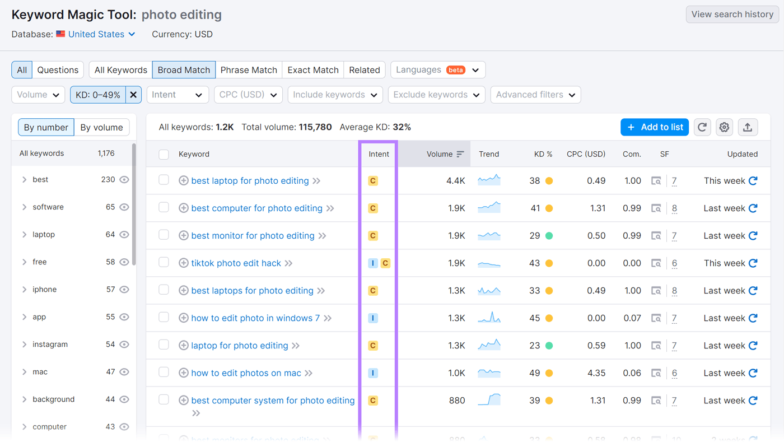Open the table settings gear

pyautogui.click(x=724, y=127)
